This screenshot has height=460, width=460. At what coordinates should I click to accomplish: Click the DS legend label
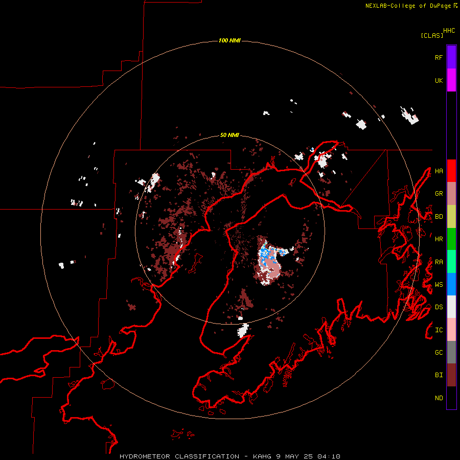point(439,307)
